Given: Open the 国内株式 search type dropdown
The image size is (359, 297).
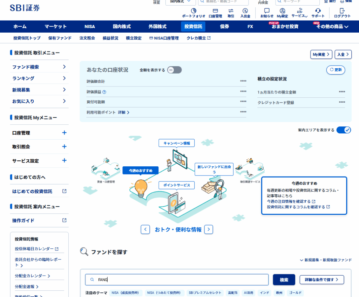Looking at the screenshot, I should (x=181, y=2).
